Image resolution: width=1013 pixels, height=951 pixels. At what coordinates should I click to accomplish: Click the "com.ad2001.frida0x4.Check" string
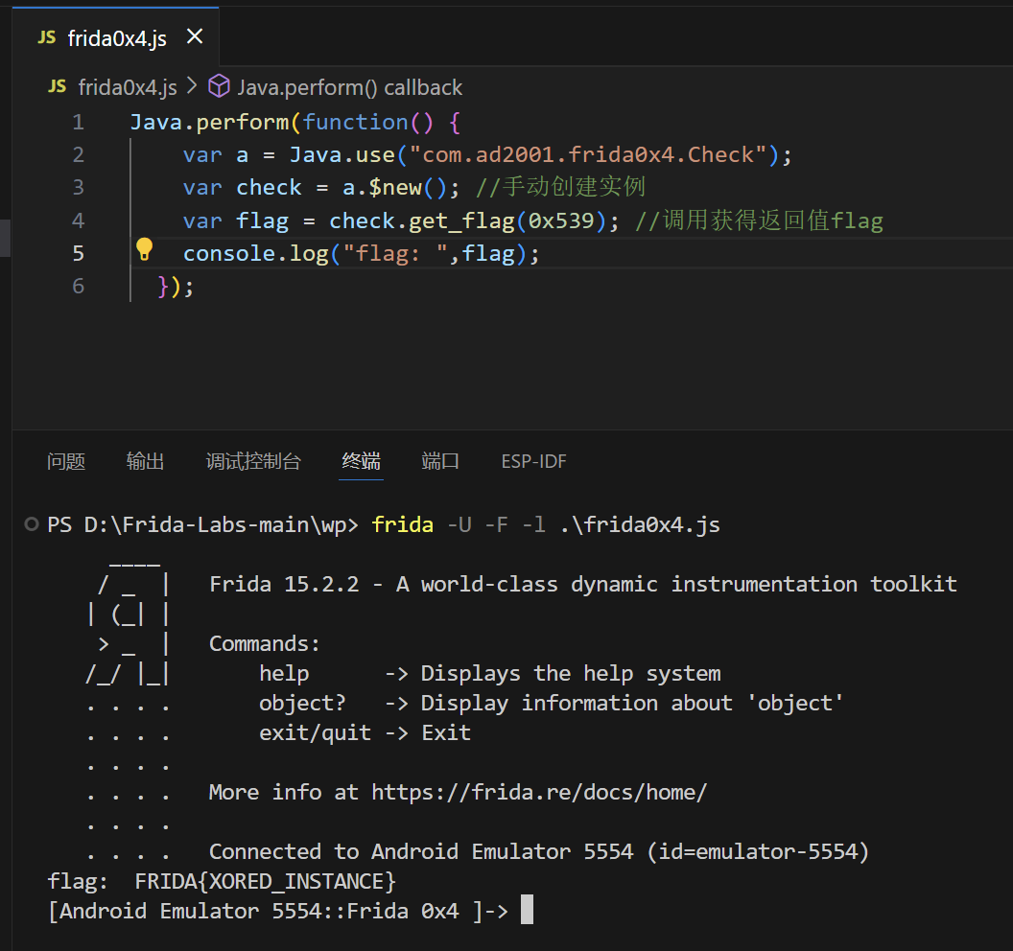tap(588, 155)
